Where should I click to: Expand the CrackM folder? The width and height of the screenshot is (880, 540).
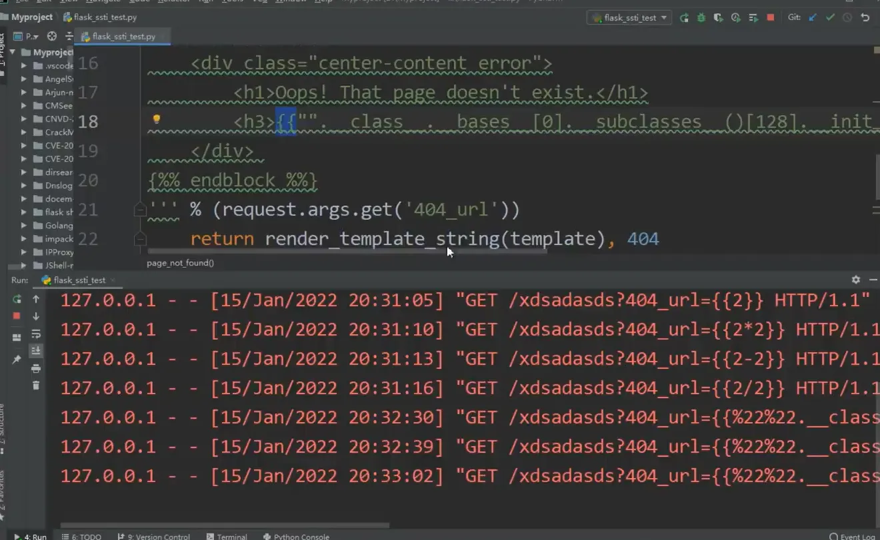click(x=24, y=133)
